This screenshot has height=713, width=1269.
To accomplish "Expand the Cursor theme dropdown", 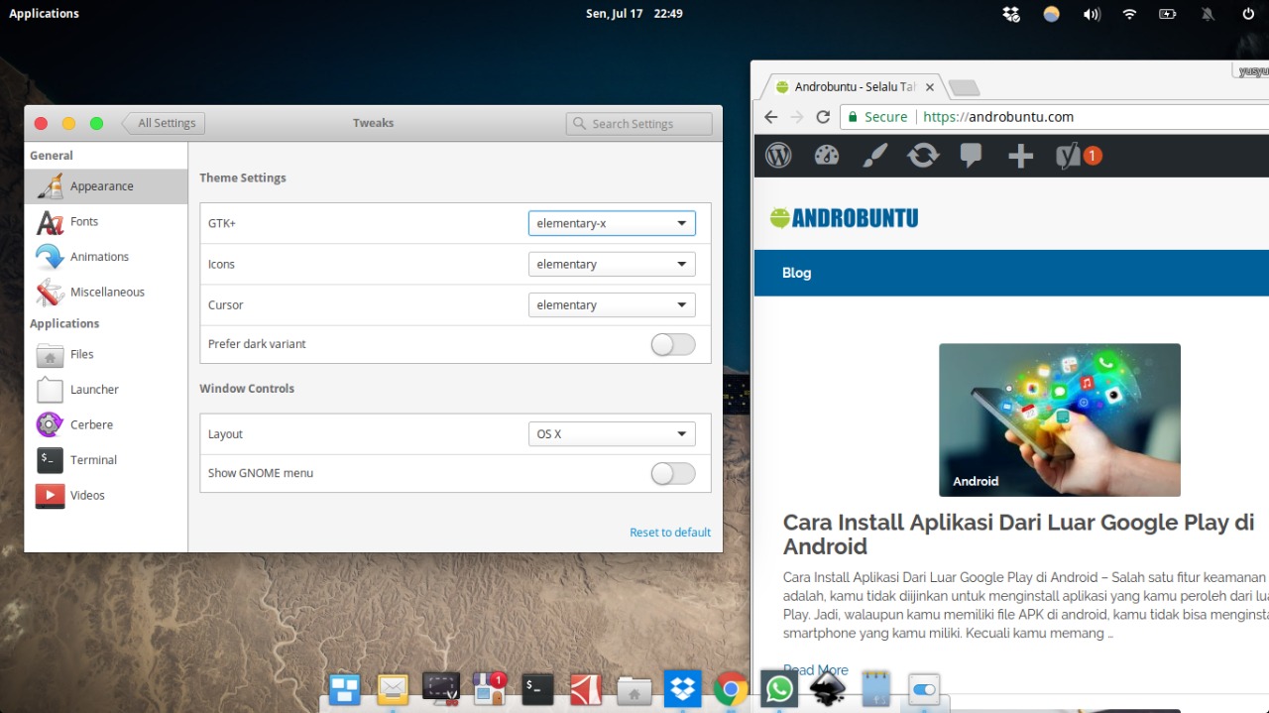I will (611, 304).
